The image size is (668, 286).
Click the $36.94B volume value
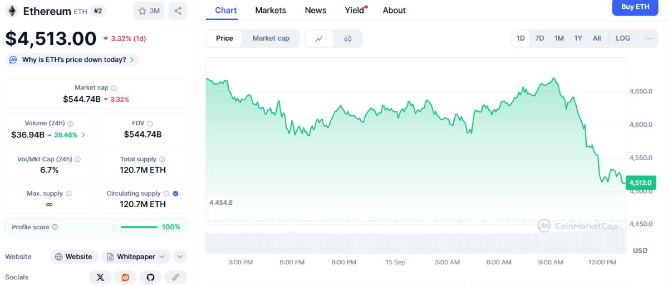(x=27, y=135)
